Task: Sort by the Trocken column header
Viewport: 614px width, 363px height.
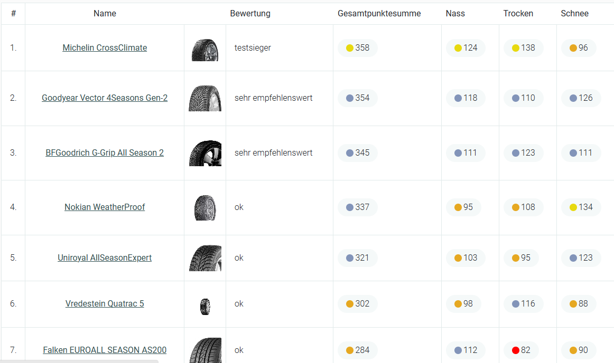Action: coord(518,13)
